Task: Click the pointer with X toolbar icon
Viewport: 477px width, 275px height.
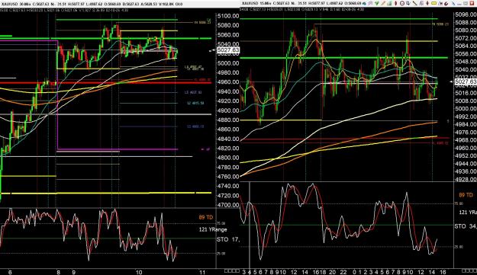Action: click(440, 3)
